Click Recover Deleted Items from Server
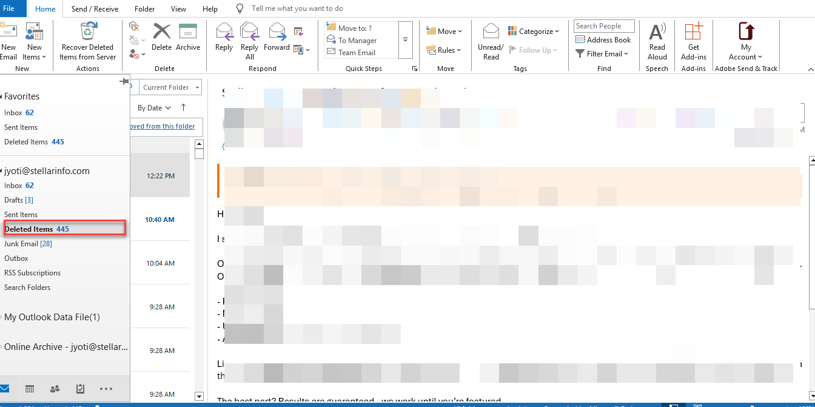The image size is (815, 407). pos(88,41)
